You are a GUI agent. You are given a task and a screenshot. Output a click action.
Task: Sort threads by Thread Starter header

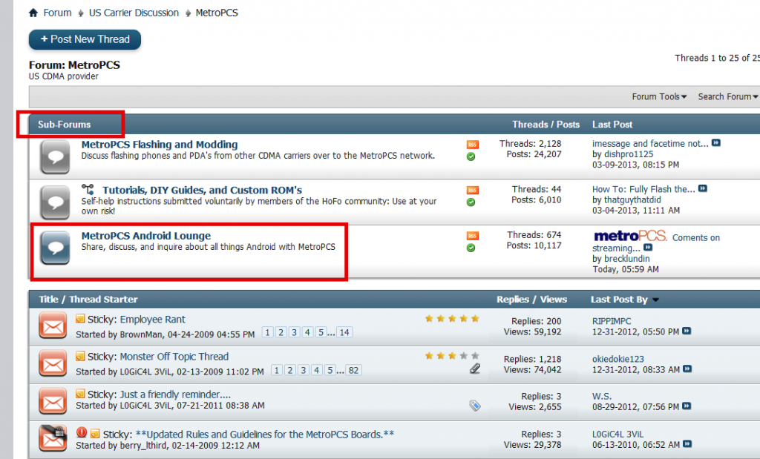pos(103,300)
